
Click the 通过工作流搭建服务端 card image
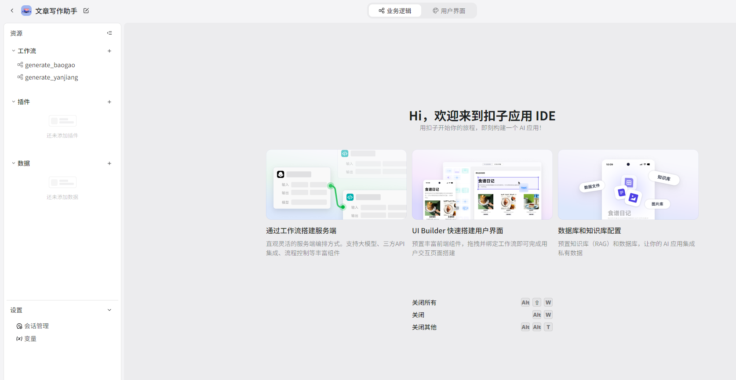336,185
